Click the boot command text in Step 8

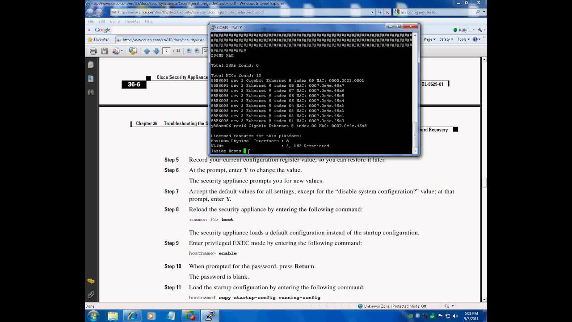point(227,220)
